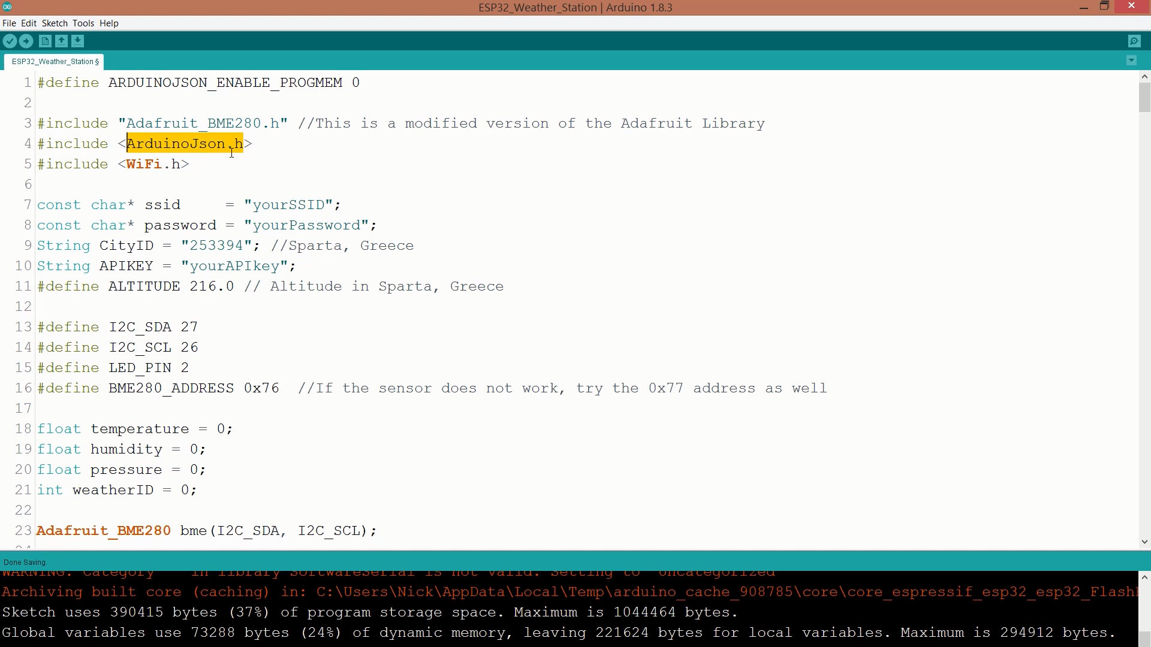1151x647 pixels.
Task: Click the Arduino logo in title bar
Action: point(7,7)
